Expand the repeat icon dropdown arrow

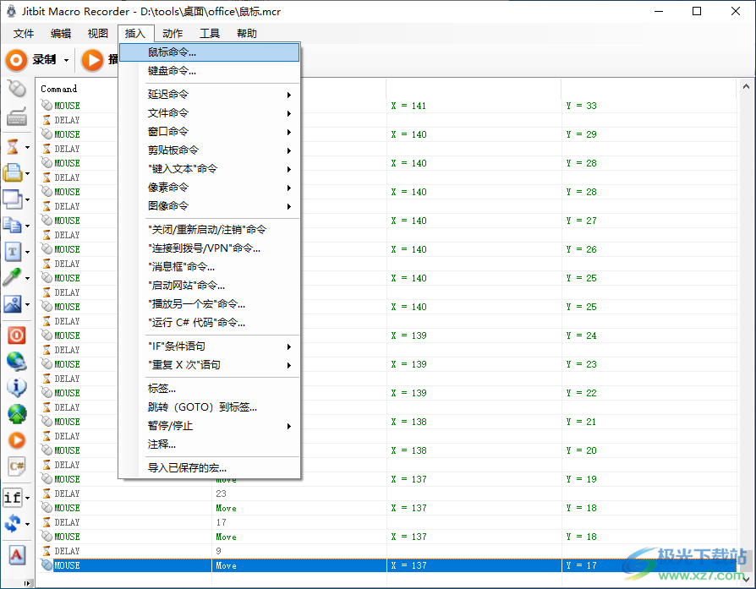27,524
